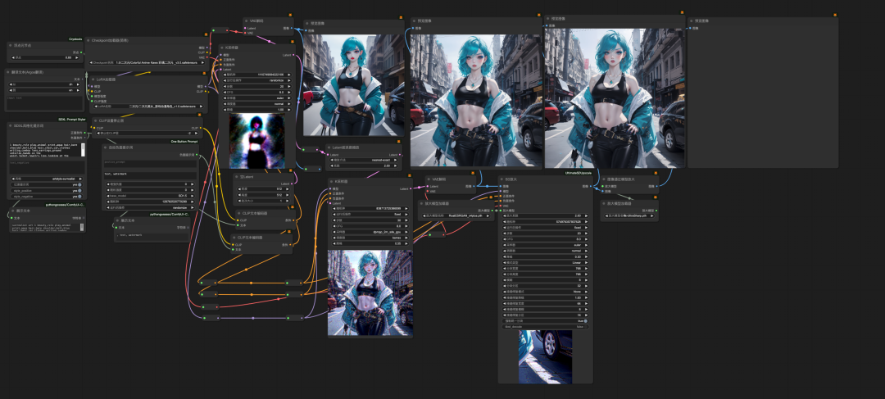Collapse the LoRA加载器 node via its title dot

pyautogui.click(x=94, y=79)
